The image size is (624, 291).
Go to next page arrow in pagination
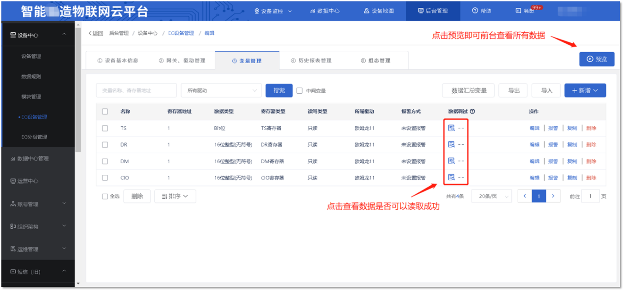coord(553,196)
